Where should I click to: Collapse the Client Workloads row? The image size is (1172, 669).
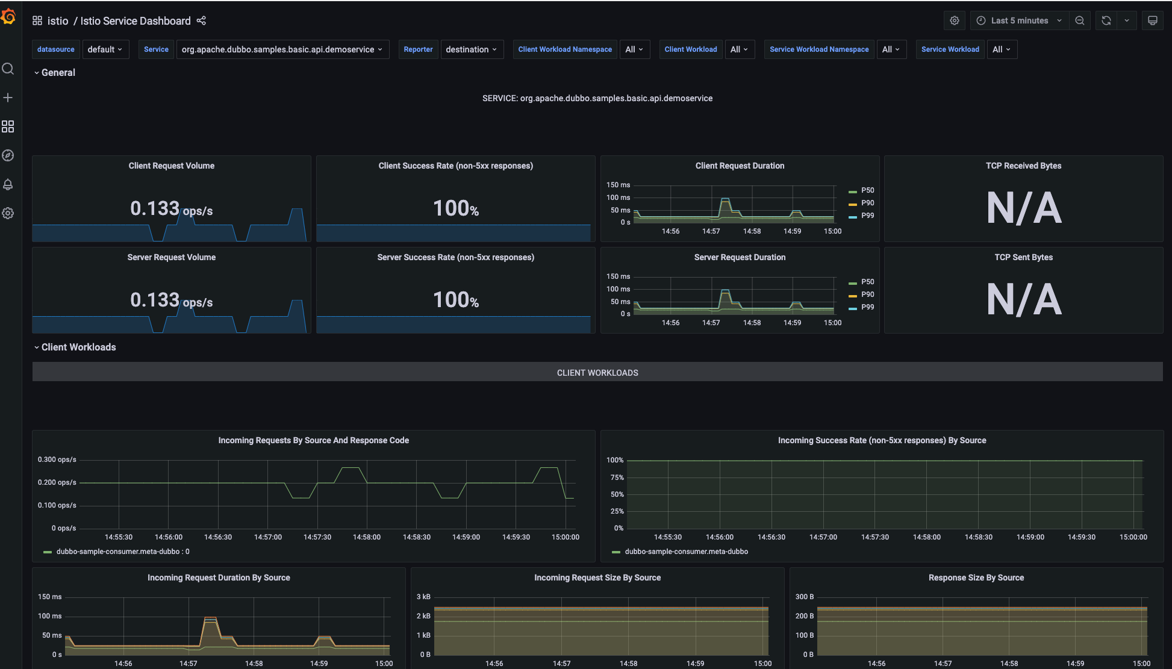tap(75, 347)
